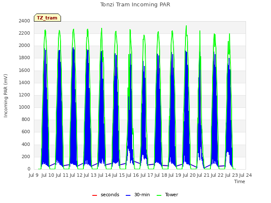Click the Jul 22 tick label

click(217, 176)
